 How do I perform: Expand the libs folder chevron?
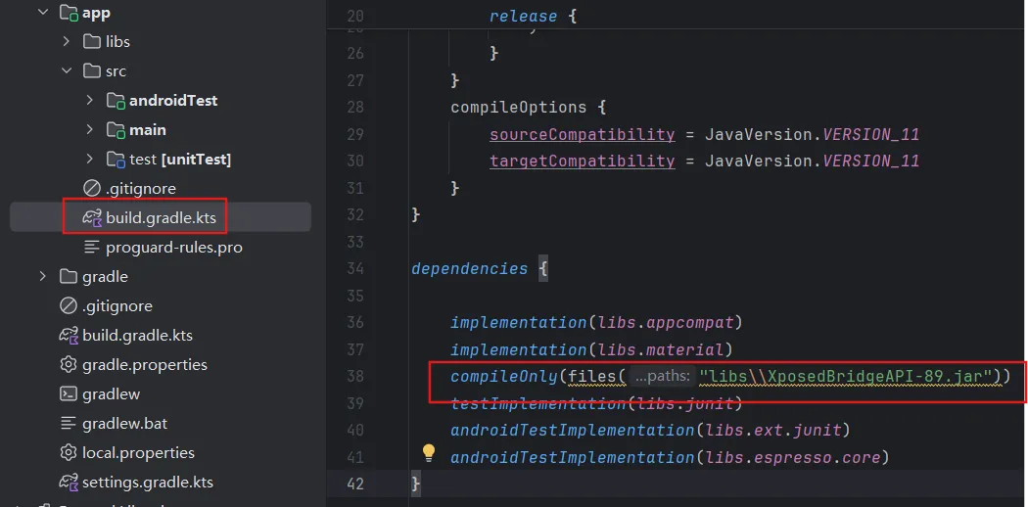coord(66,41)
